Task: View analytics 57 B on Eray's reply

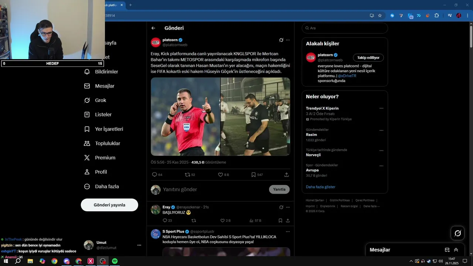Action: coord(255,221)
